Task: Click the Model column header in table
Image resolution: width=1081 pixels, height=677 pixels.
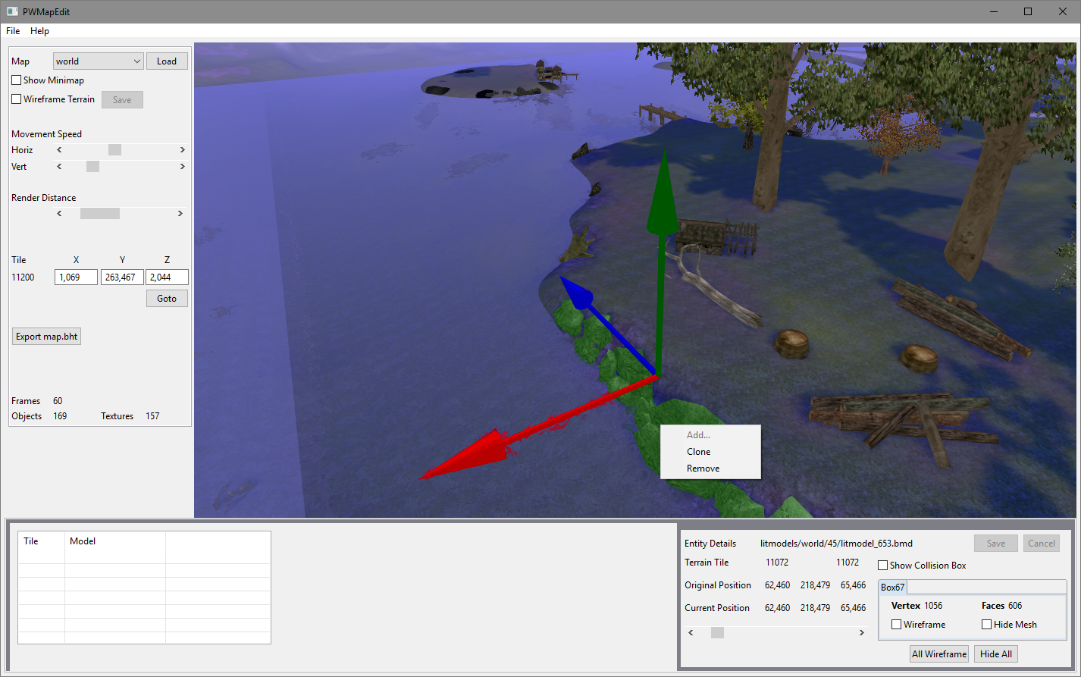Action: [115, 541]
